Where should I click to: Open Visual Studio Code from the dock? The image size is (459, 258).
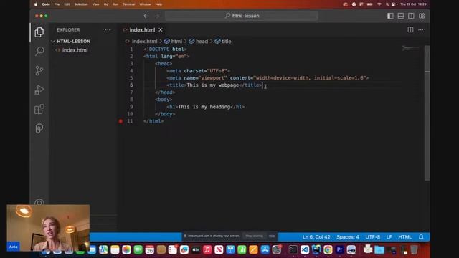pos(305,249)
